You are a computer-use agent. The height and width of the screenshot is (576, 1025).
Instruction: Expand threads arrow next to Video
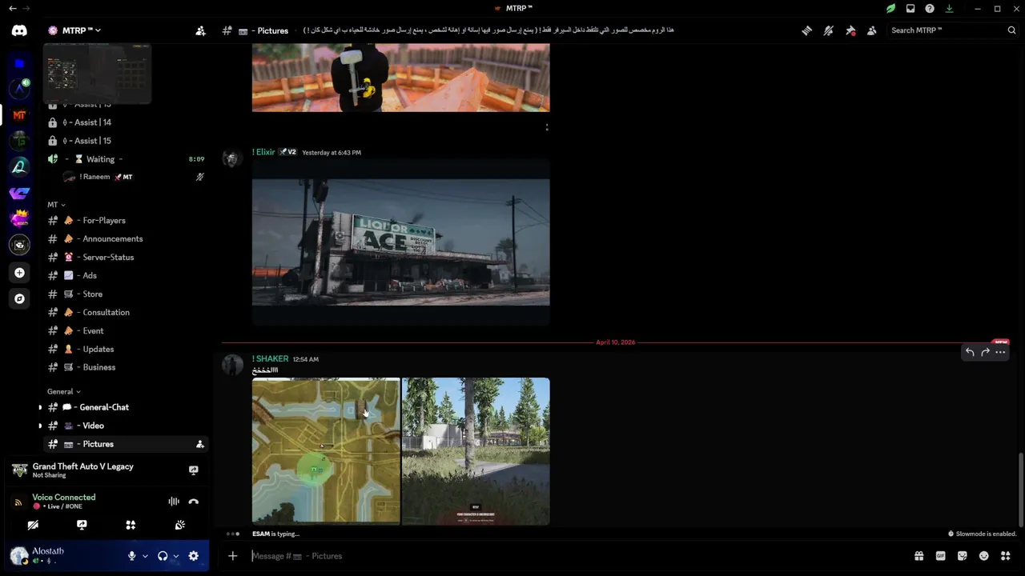click(x=40, y=426)
